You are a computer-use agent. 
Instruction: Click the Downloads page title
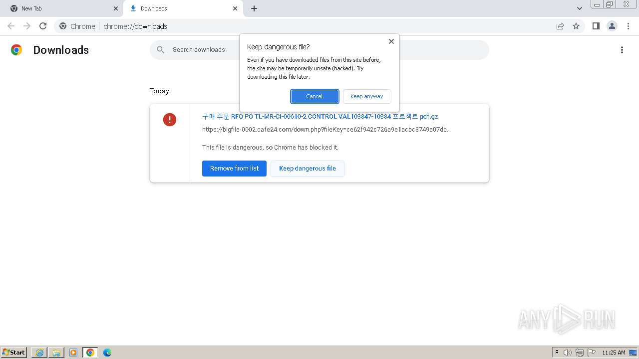(61, 50)
